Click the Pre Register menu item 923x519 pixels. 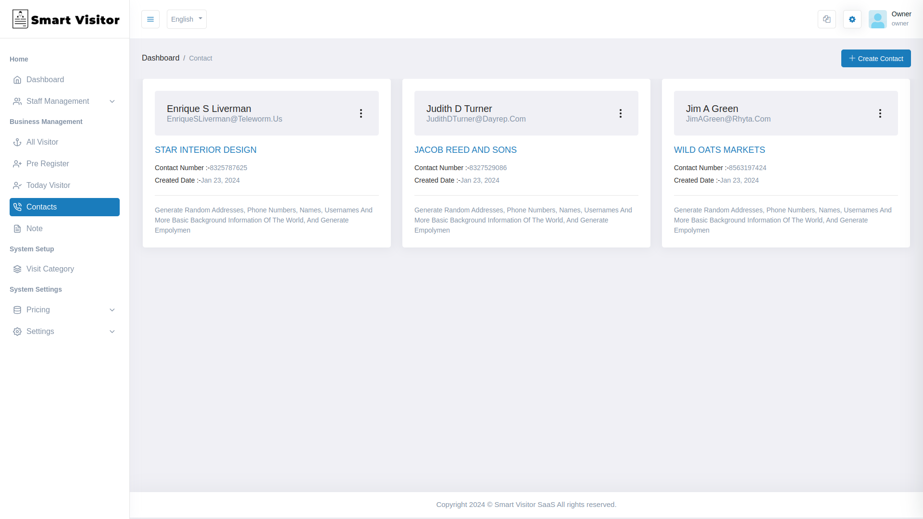tap(65, 163)
